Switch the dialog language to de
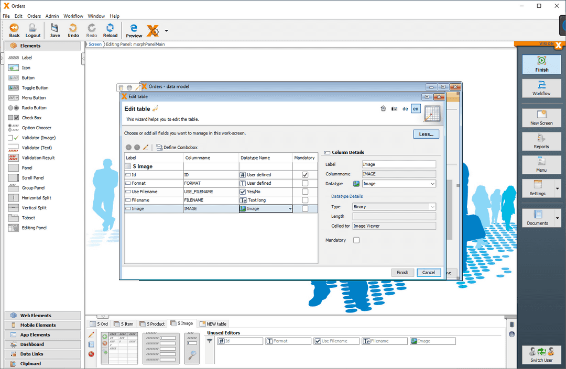566x369 pixels. click(x=405, y=108)
